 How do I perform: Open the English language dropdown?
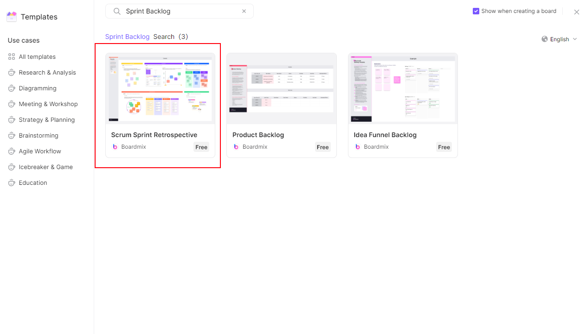[x=560, y=39]
